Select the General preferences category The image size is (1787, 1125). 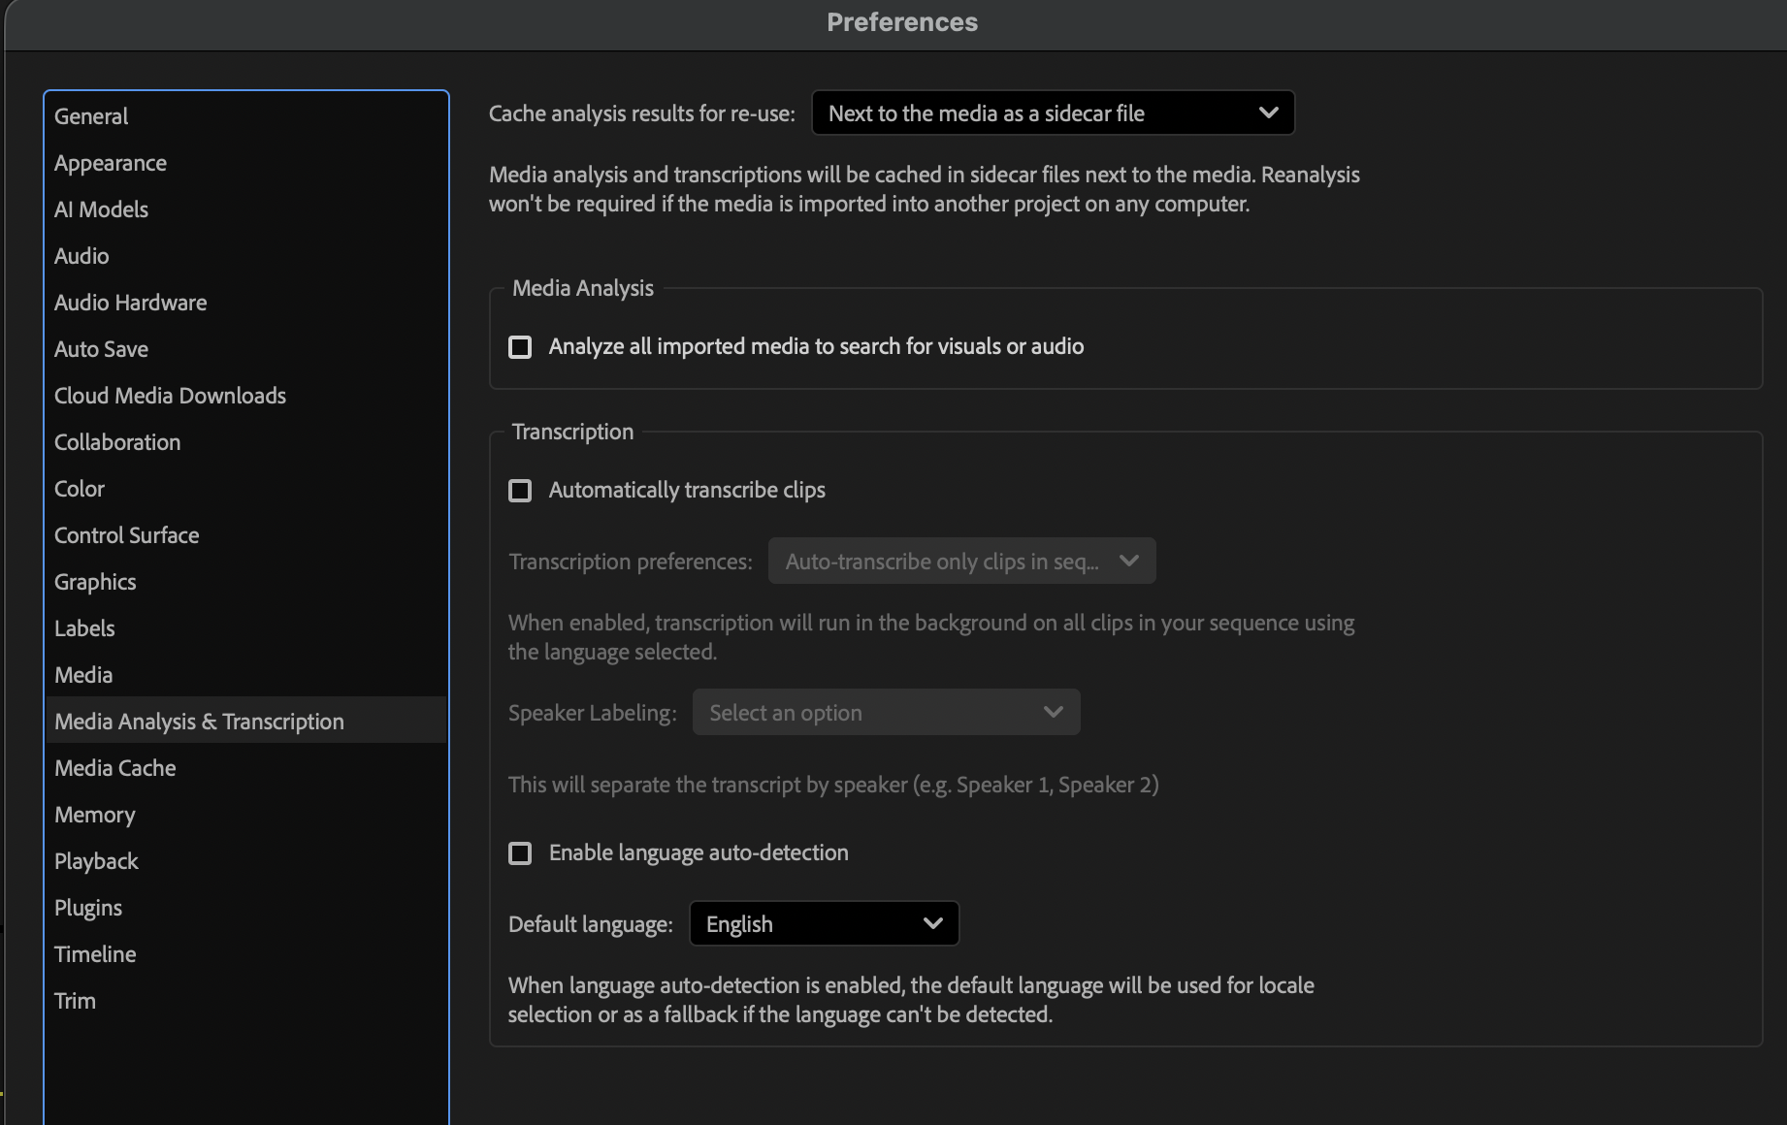(90, 115)
